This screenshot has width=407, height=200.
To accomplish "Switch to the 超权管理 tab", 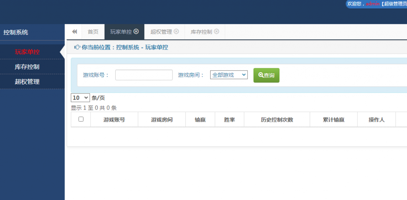I will 161,32.
